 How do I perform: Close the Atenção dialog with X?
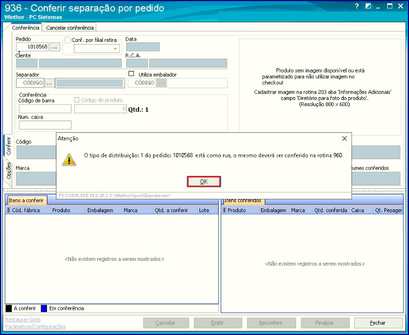[344, 138]
